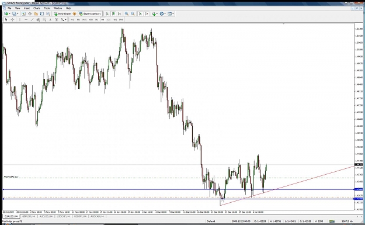Toggle the Navigator folder icon

pos(36,14)
